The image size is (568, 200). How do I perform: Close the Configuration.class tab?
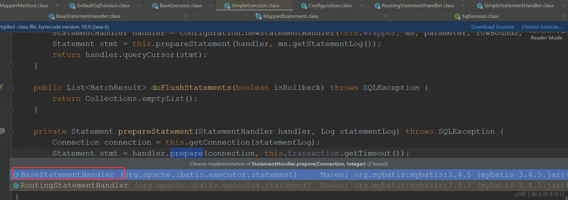(x=362, y=5)
